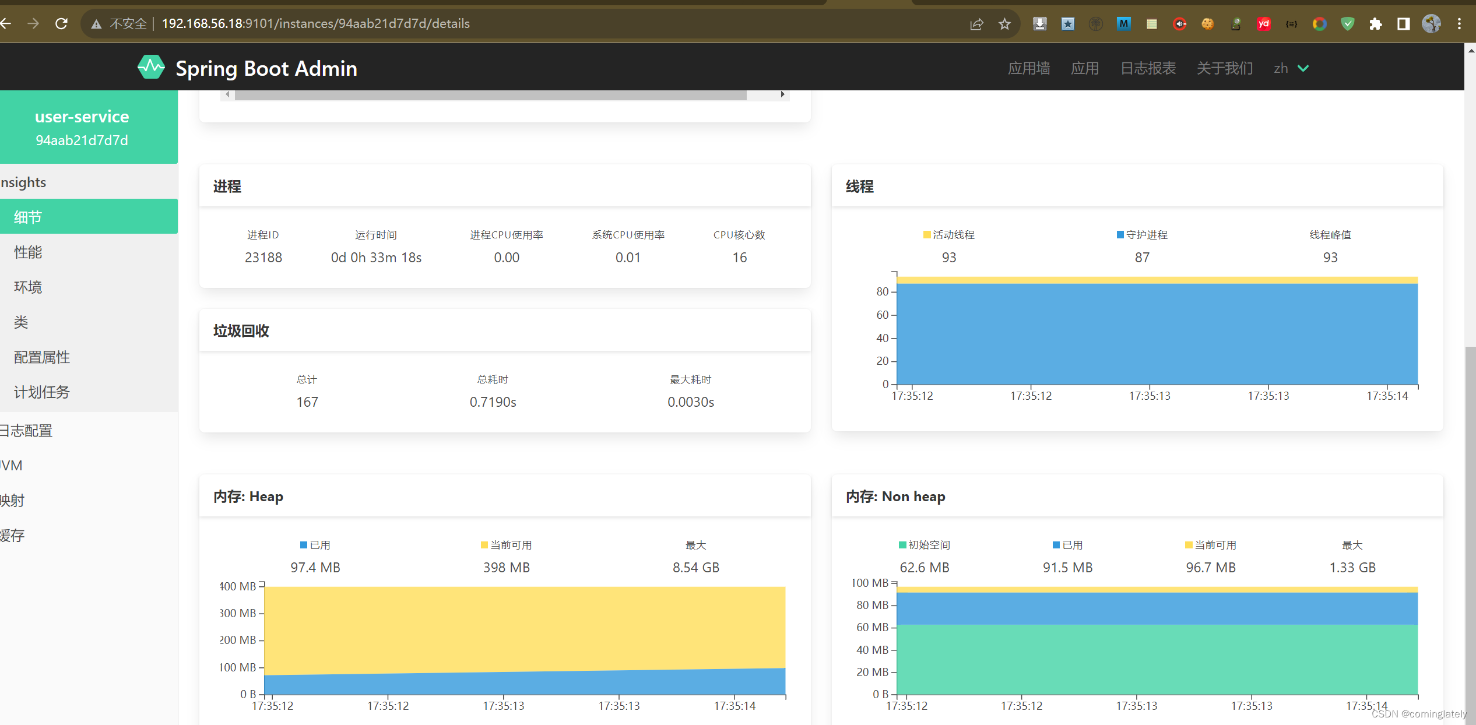The image size is (1476, 725).
Task: Open the zh language dropdown
Action: point(1291,68)
